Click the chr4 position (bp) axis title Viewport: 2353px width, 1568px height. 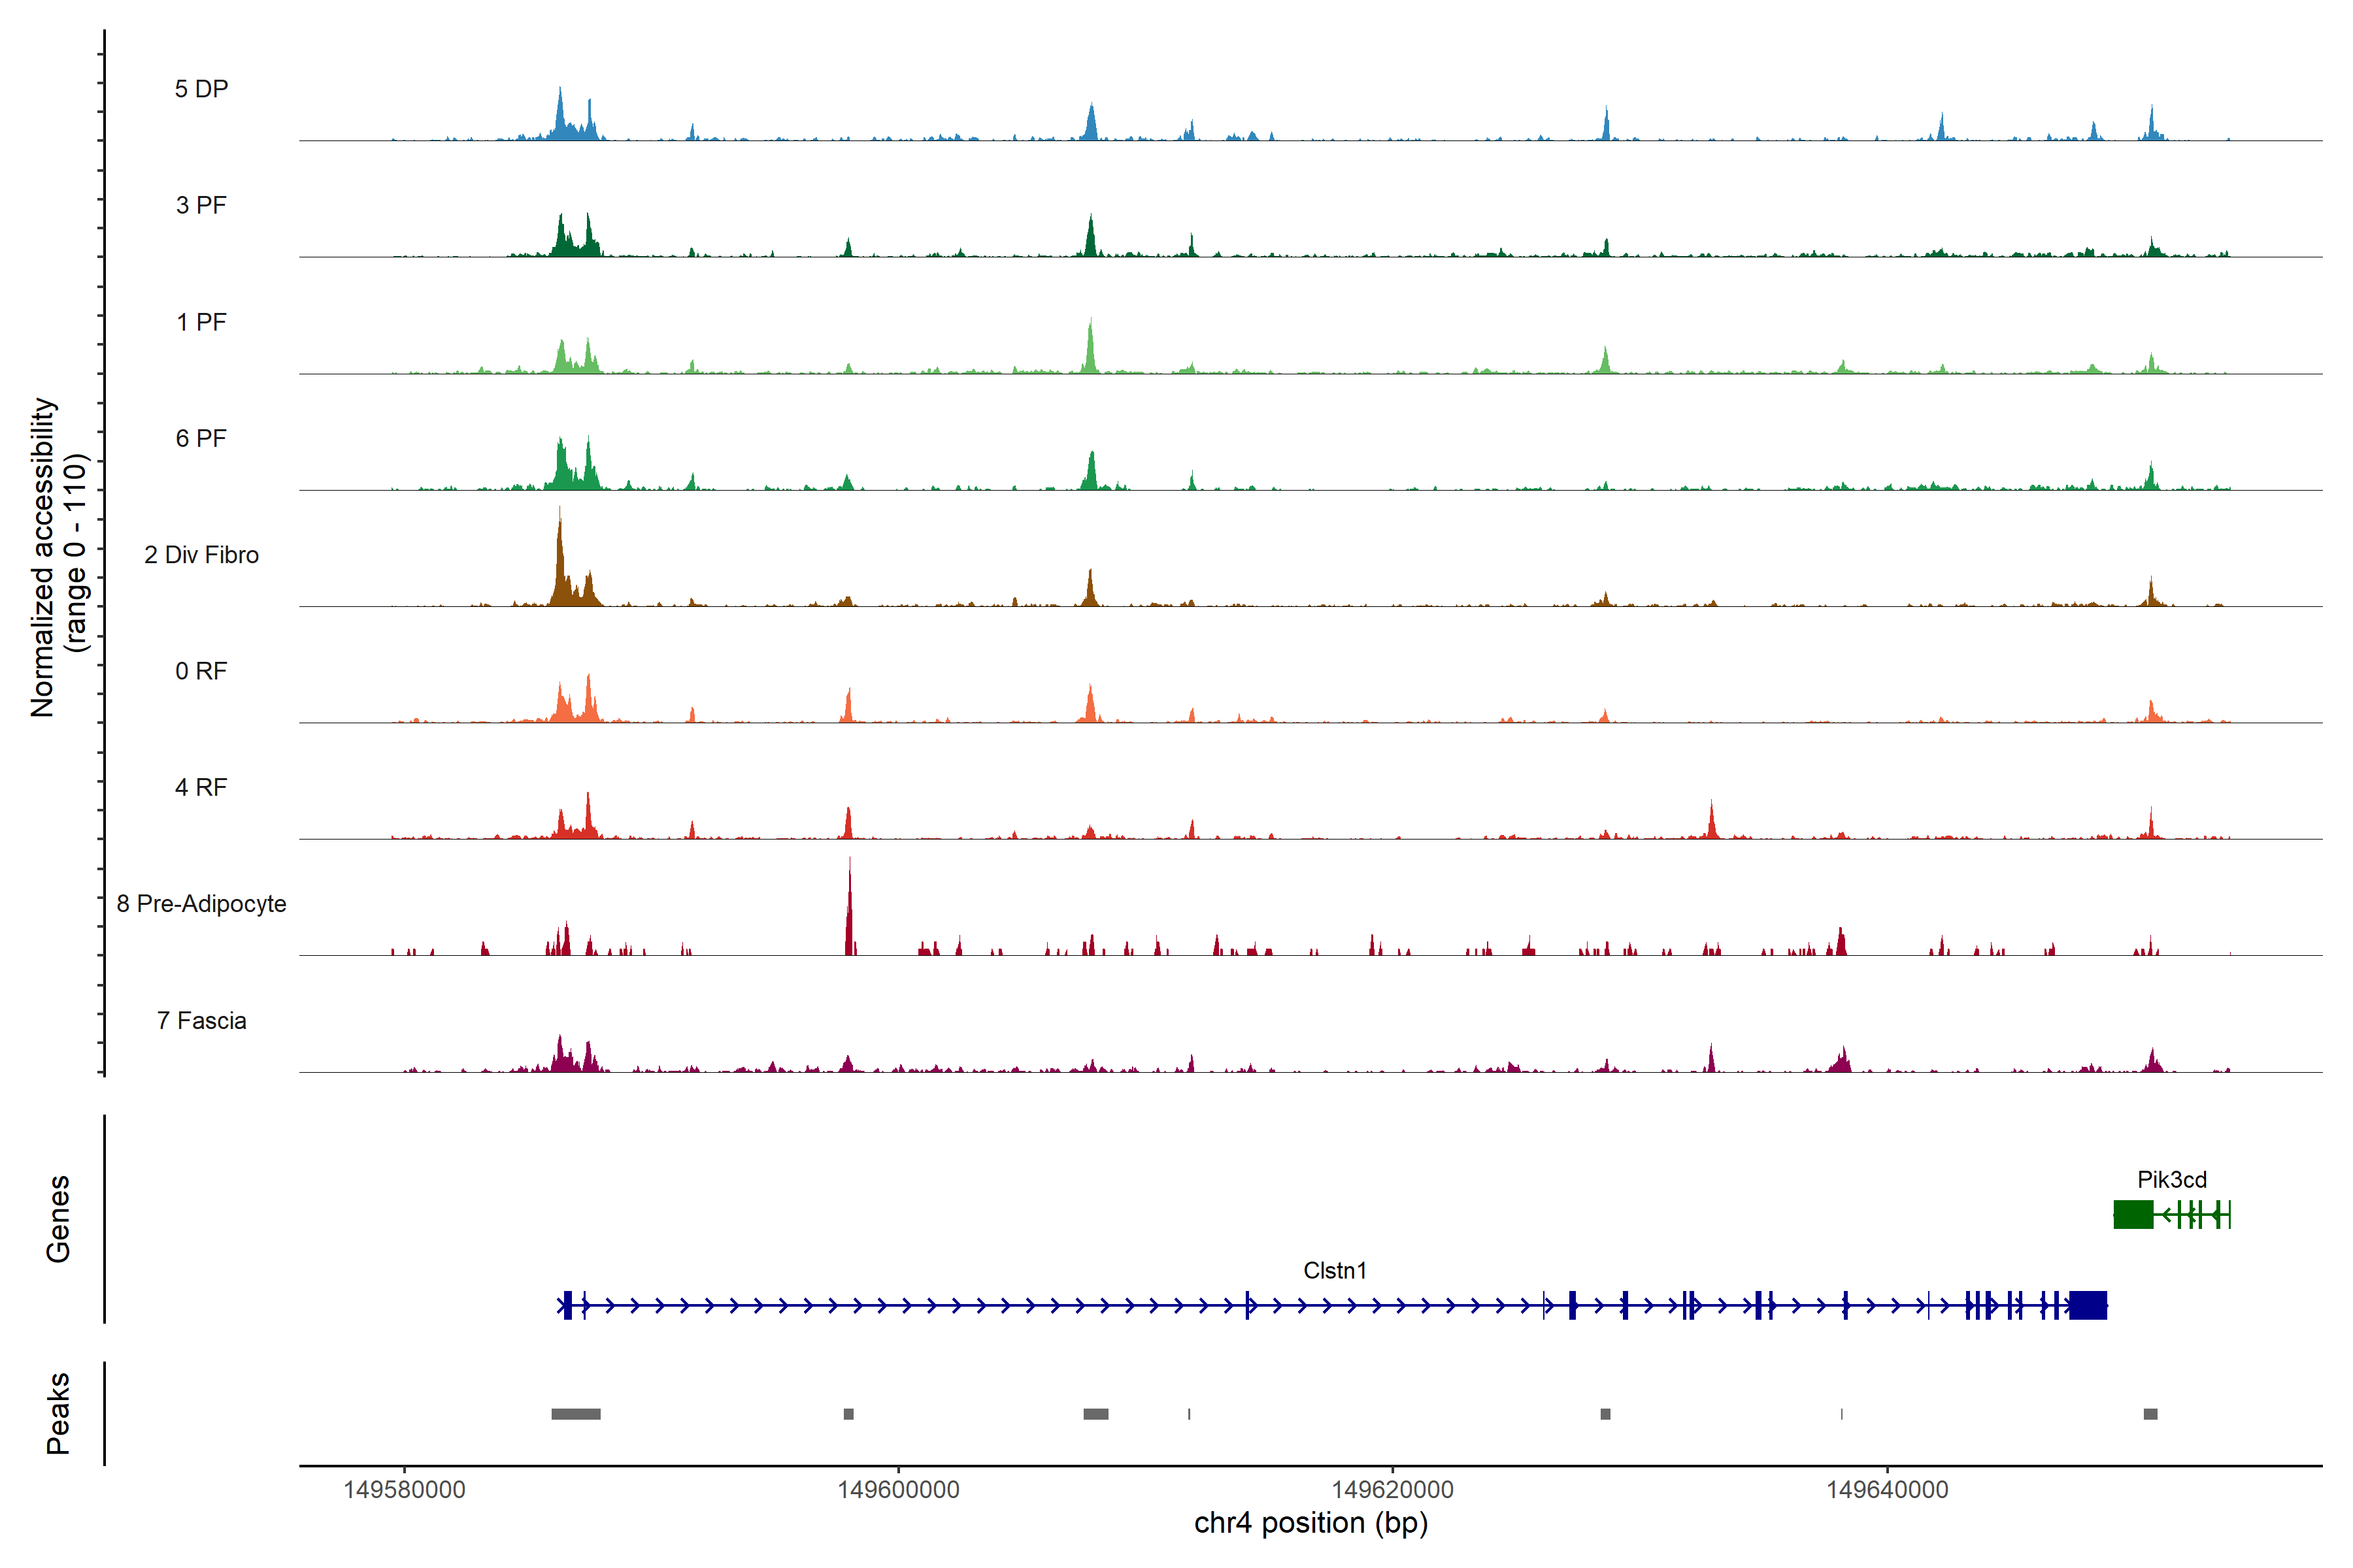[1310, 1523]
